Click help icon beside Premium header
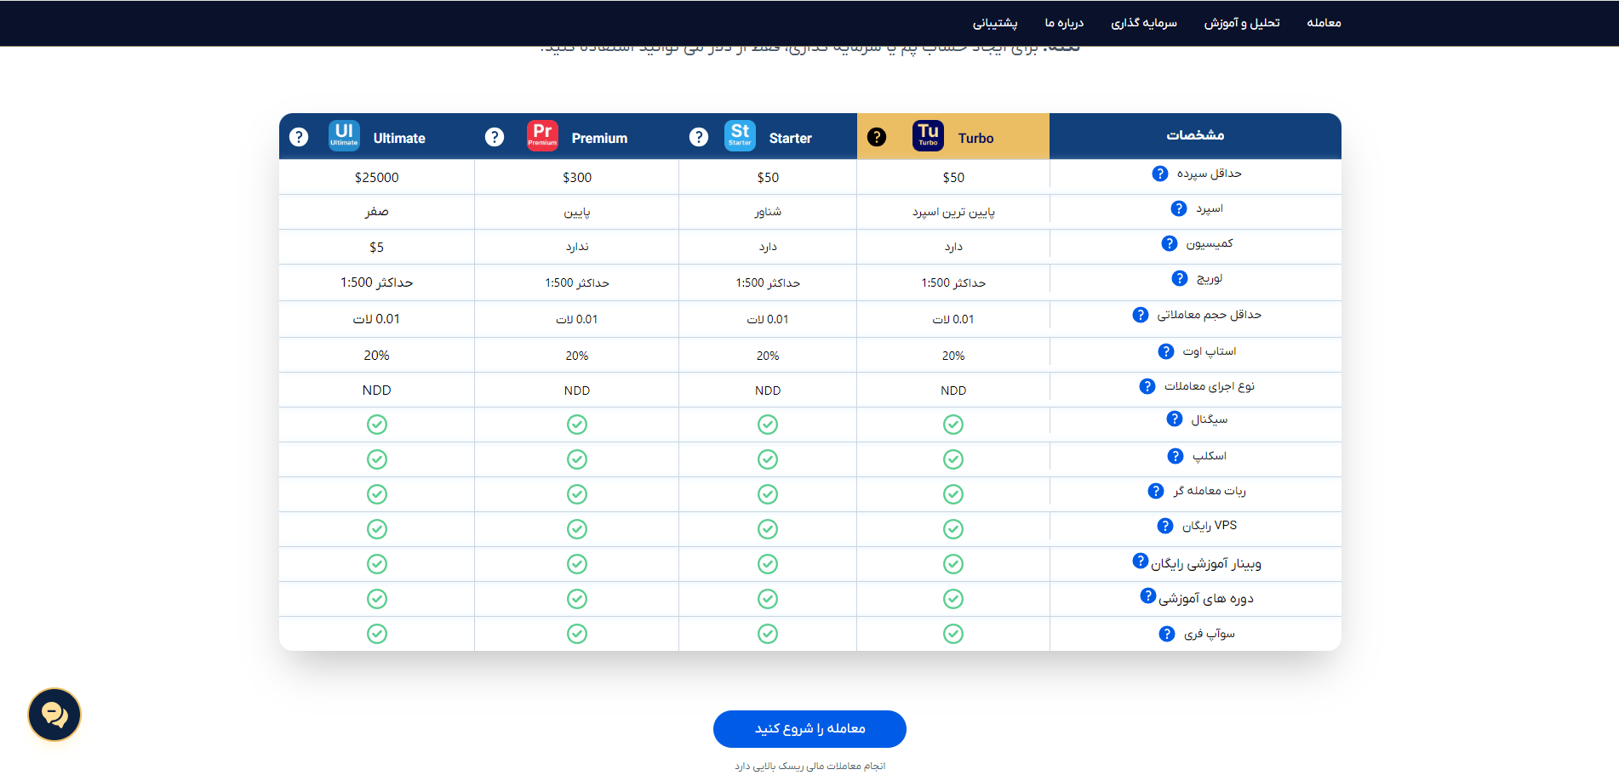This screenshot has width=1619, height=781. point(495,137)
